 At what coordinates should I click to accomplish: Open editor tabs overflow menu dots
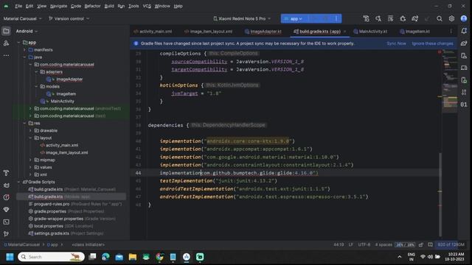point(451,31)
